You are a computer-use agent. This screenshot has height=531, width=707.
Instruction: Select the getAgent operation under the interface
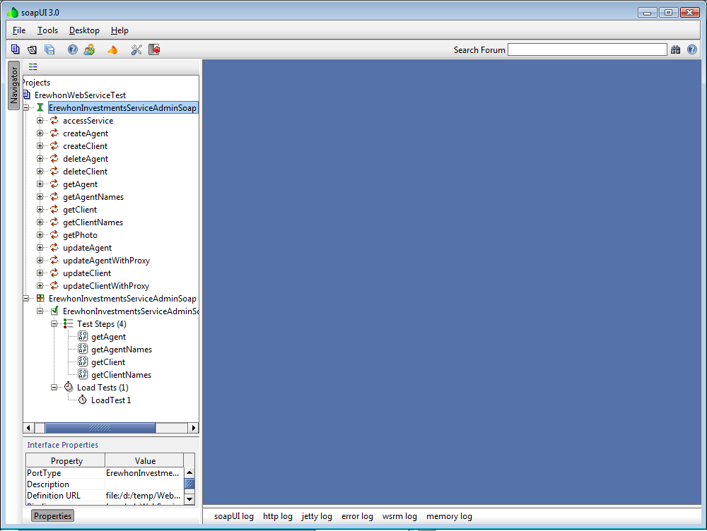click(x=81, y=184)
